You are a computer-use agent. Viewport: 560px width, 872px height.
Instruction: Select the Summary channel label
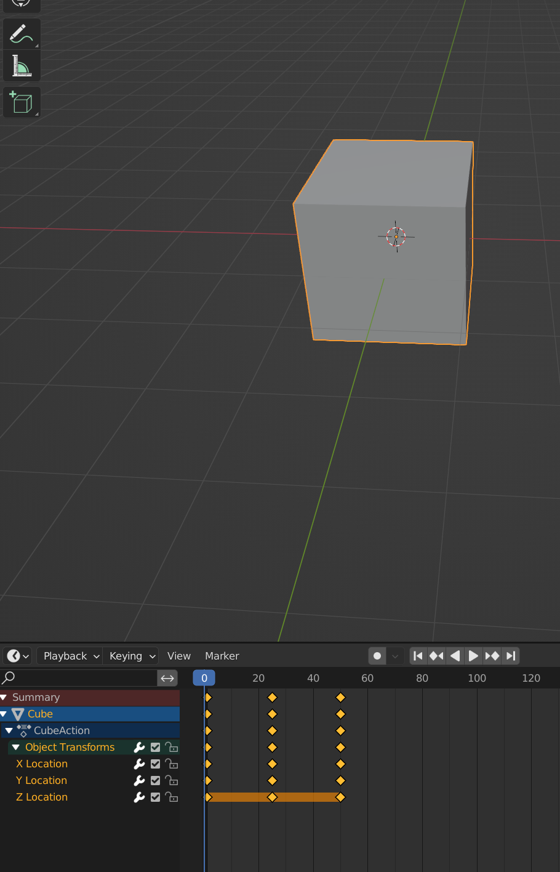36,697
